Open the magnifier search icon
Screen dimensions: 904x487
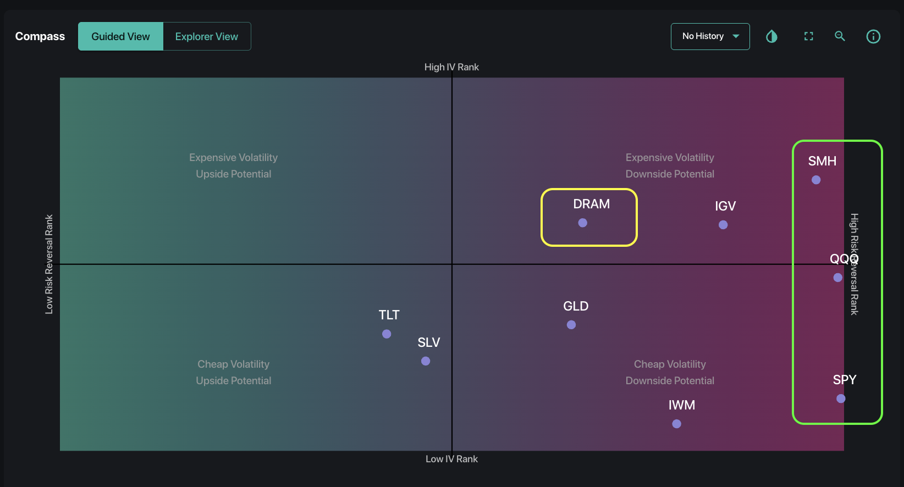pyautogui.click(x=840, y=36)
